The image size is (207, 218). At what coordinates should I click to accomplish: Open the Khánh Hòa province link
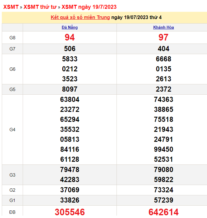click(163, 28)
